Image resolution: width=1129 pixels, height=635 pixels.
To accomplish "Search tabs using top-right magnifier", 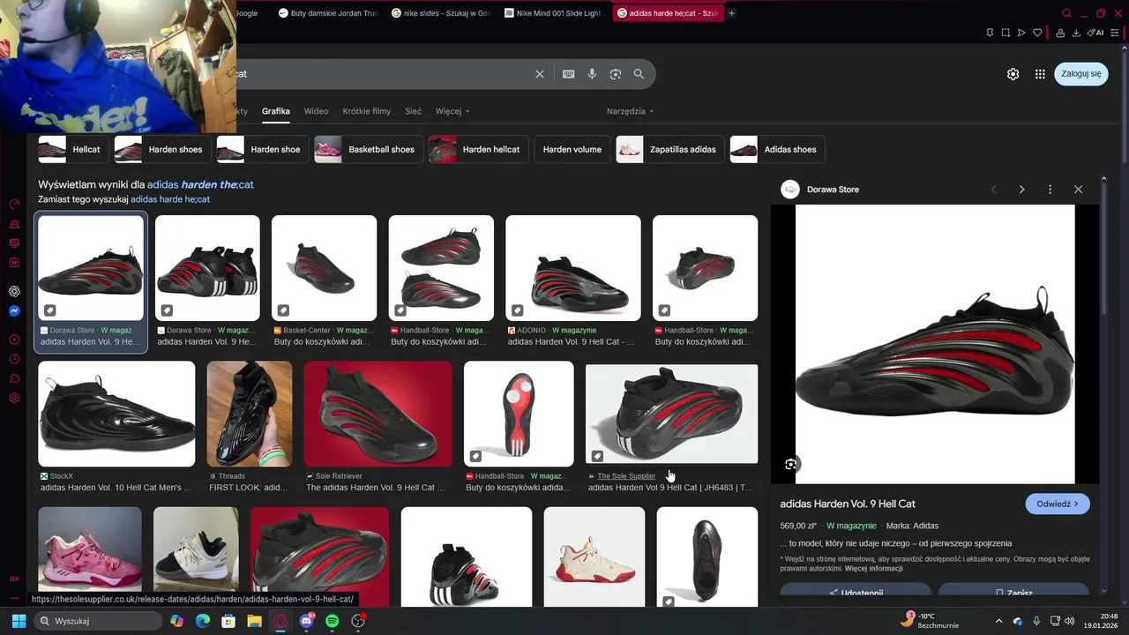I will pyautogui.click(x=1066, y=13).
